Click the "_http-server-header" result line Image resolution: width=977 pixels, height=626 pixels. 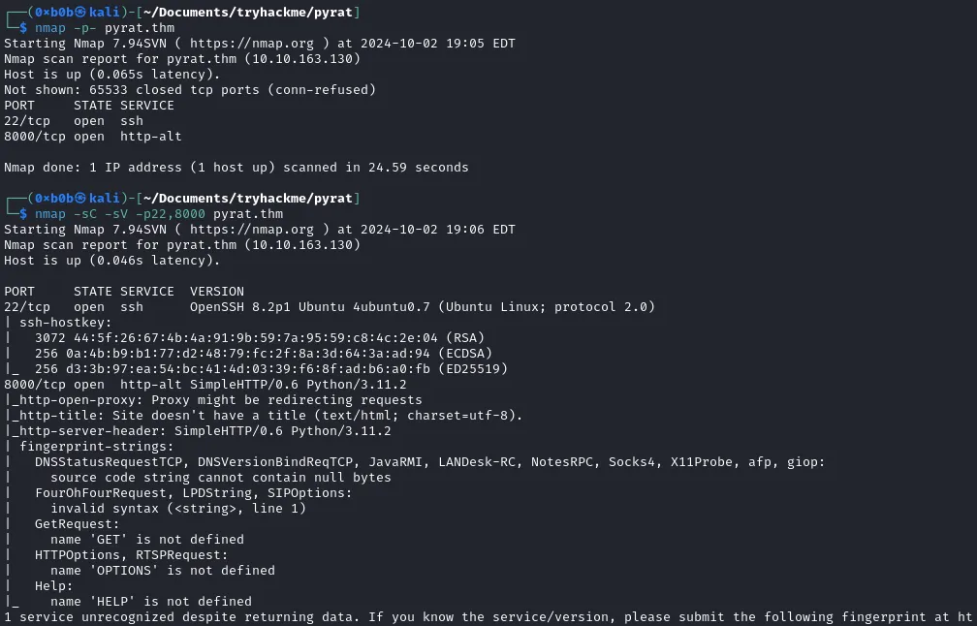[x=198, y=431]
